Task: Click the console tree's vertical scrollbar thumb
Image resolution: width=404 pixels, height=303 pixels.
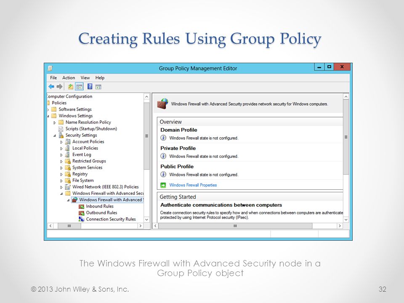Action: click(146, 136)
